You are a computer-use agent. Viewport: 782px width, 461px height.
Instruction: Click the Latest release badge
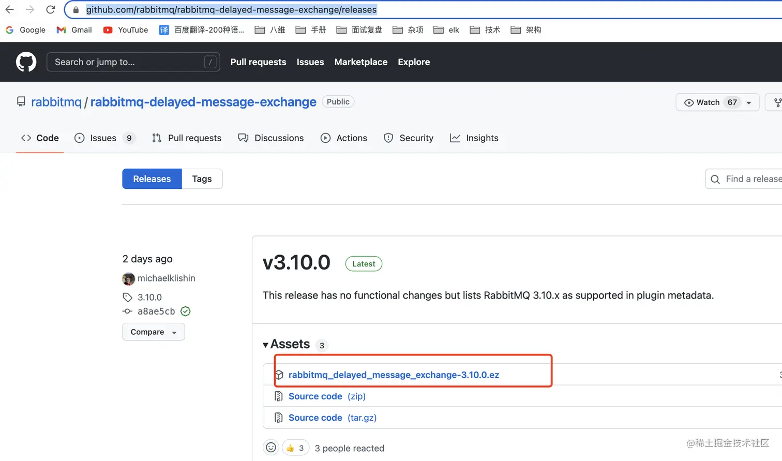364,264
